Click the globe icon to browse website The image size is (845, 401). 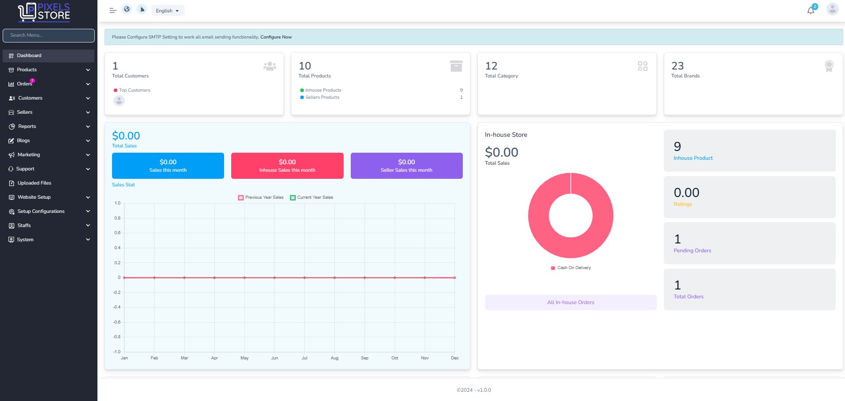click(127, 9)
